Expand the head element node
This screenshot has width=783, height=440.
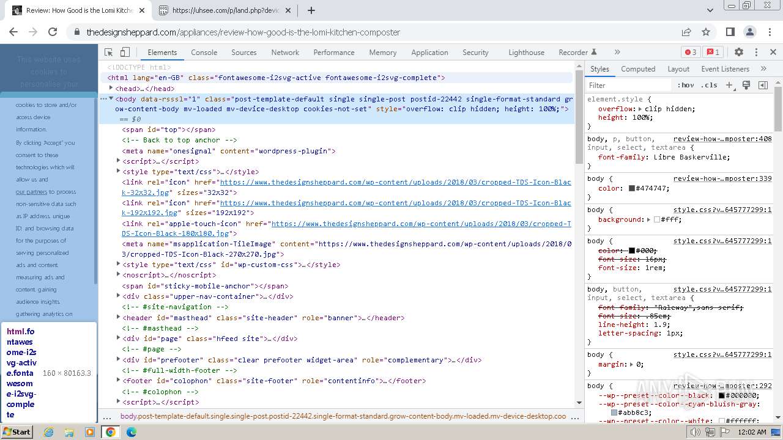pyautogui.click(x=111, y=88)
